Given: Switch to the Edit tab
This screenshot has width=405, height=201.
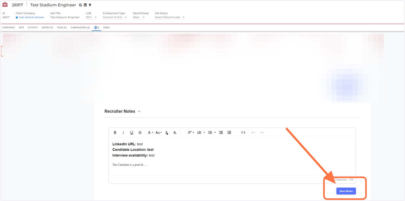Looking at the screenshot, I should tap(21, 28).
